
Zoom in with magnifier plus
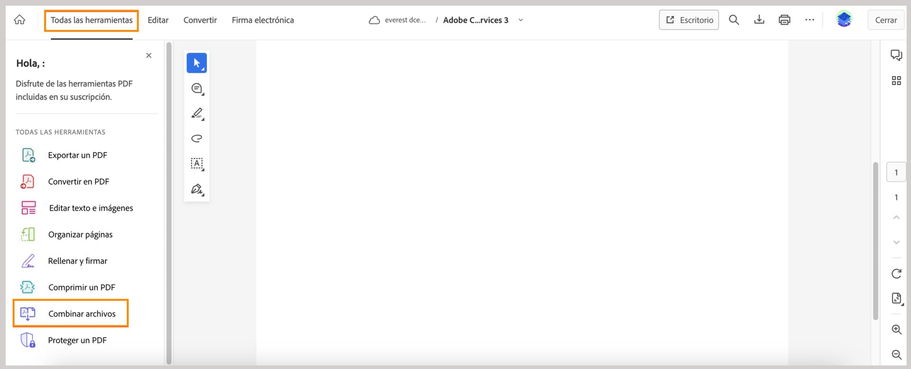pos(896,330)
